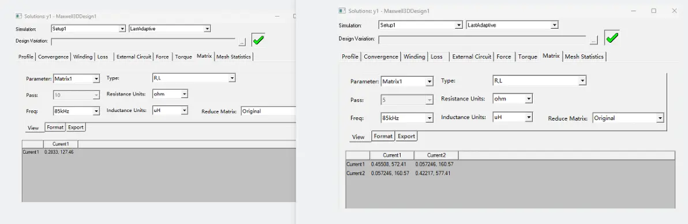Viewport: 688px width, 224px height.
Task: Open the LastAdaptive dropdown in right window
Action: (554, 25)
